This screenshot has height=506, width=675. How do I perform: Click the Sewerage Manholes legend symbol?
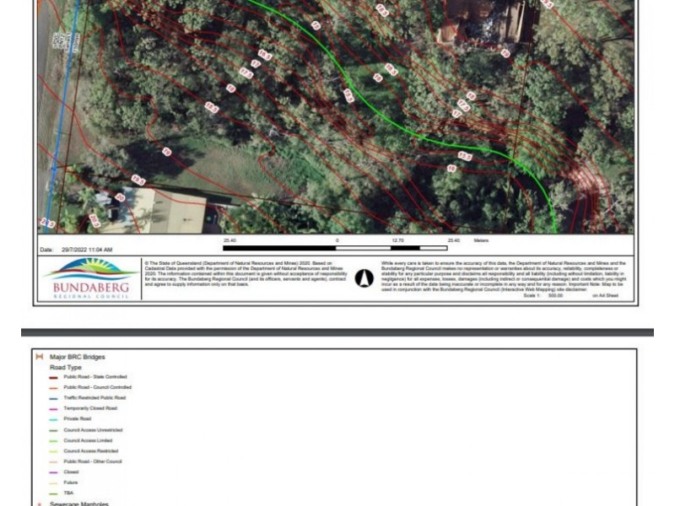click(40, 503)
